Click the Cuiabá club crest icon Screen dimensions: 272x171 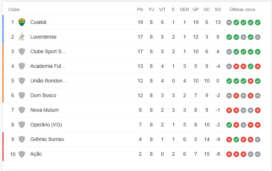(22, 22)
